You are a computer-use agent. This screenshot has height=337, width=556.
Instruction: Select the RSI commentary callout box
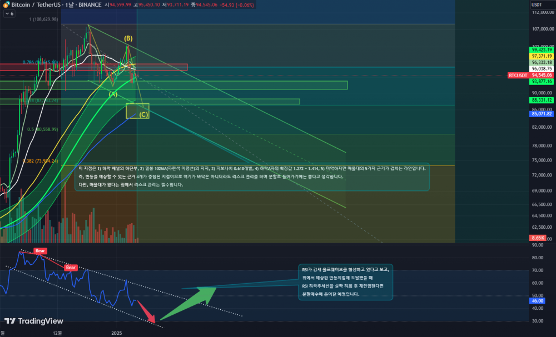tap(345, 281)
